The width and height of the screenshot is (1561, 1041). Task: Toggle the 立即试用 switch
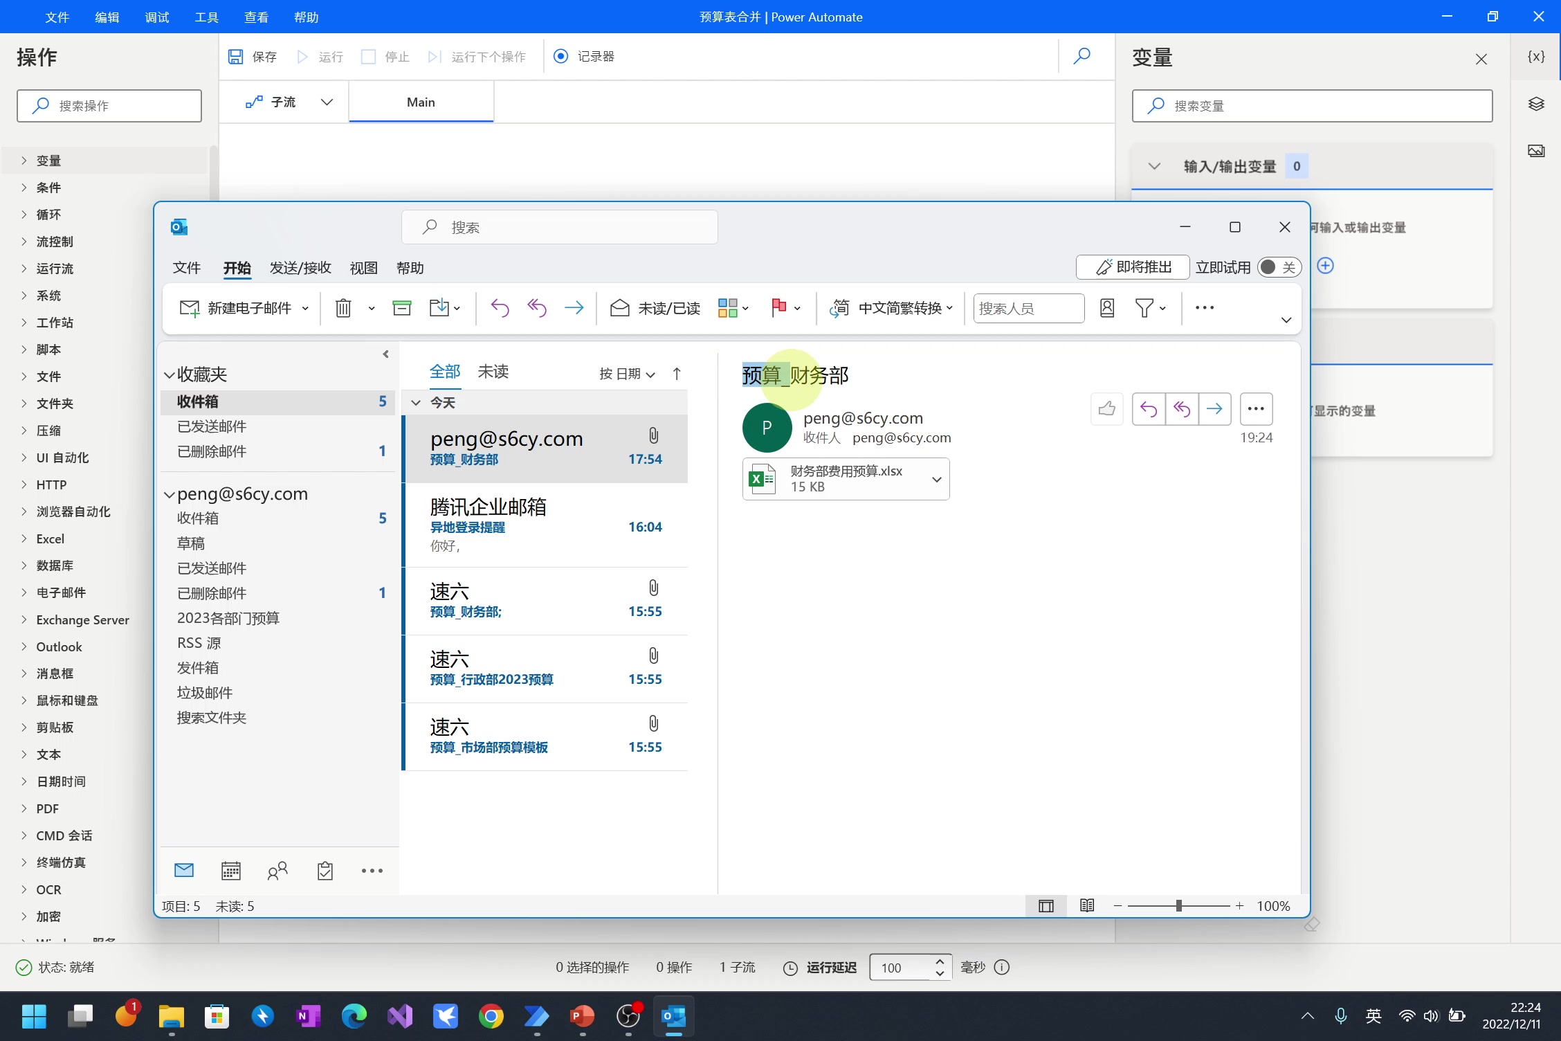pyautogui.click(x=1278, y=267)
